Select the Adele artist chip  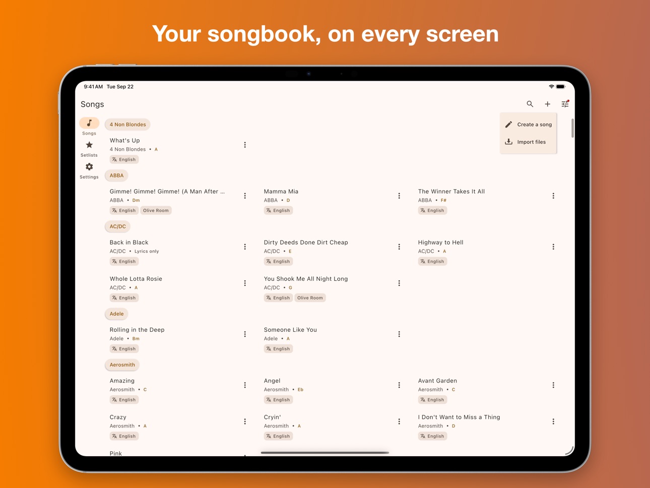pos(116,314)
